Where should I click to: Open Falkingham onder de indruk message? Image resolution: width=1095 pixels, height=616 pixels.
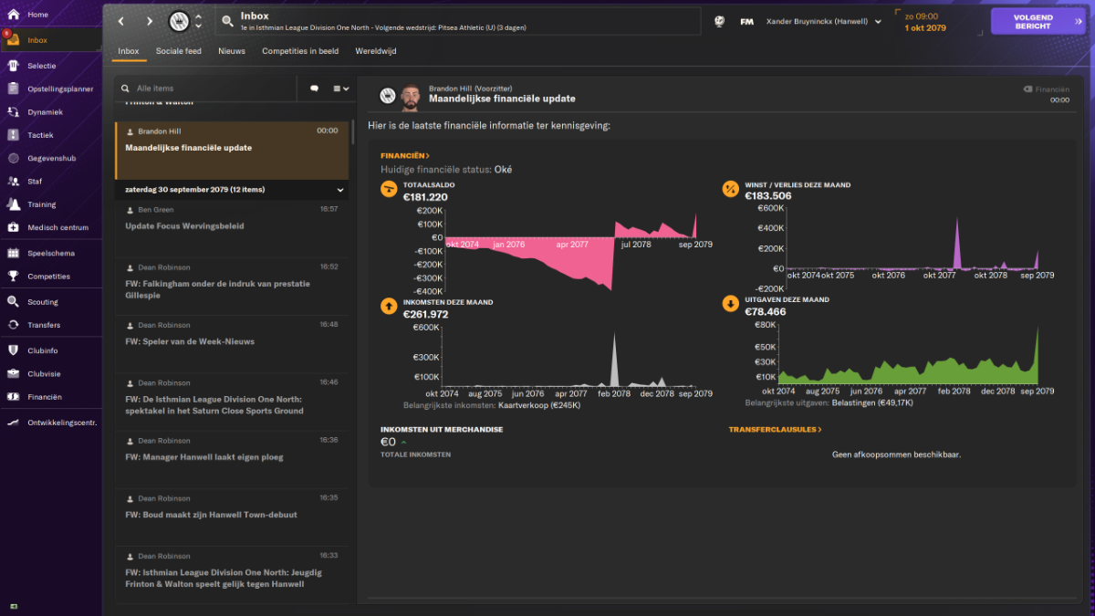pos(232,286)
